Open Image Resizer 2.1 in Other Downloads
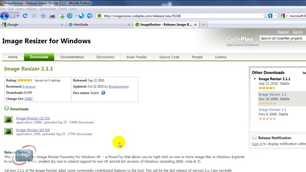The width and height of the screenshot is (306, 172). [x=272, y=95]
